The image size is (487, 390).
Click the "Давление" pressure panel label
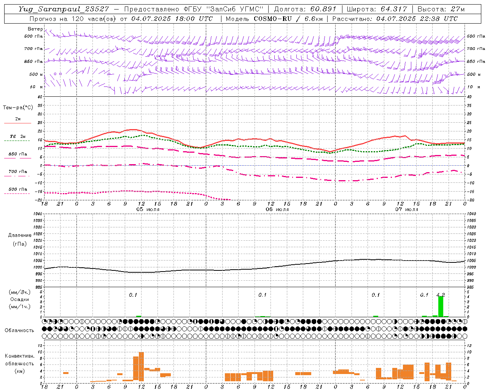pos(20,235)
